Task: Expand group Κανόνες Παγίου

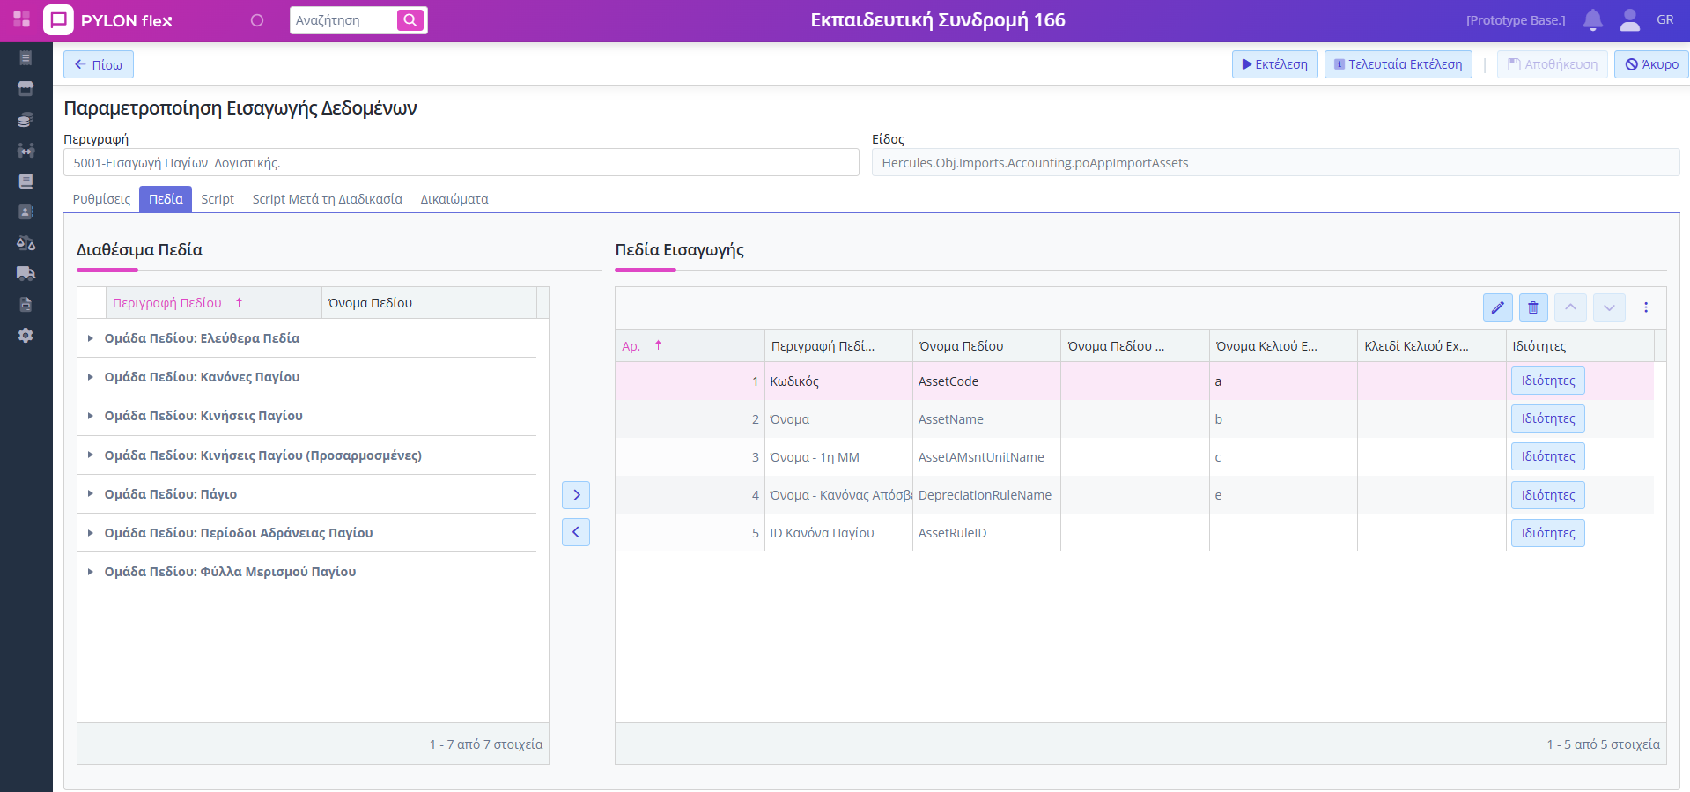Action: tap(91, 377)
